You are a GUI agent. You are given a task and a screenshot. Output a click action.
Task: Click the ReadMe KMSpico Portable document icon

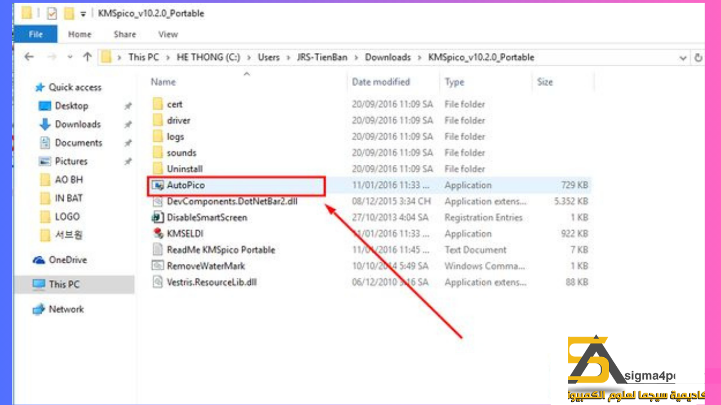point(158,250)
